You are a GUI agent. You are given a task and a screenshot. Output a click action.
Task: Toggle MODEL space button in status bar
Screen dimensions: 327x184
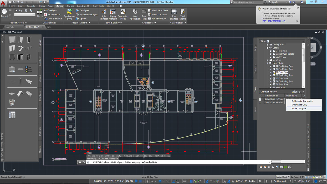pos(130,181)
